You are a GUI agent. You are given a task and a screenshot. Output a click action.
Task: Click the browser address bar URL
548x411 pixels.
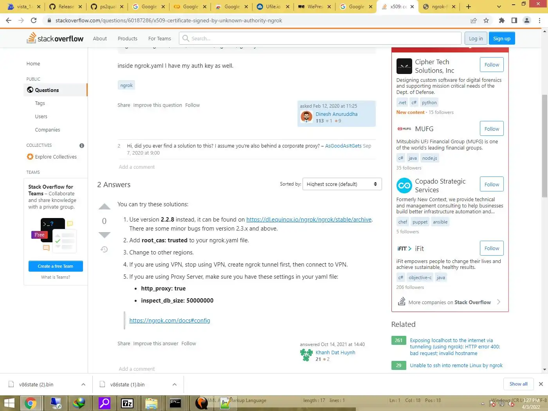169,20
